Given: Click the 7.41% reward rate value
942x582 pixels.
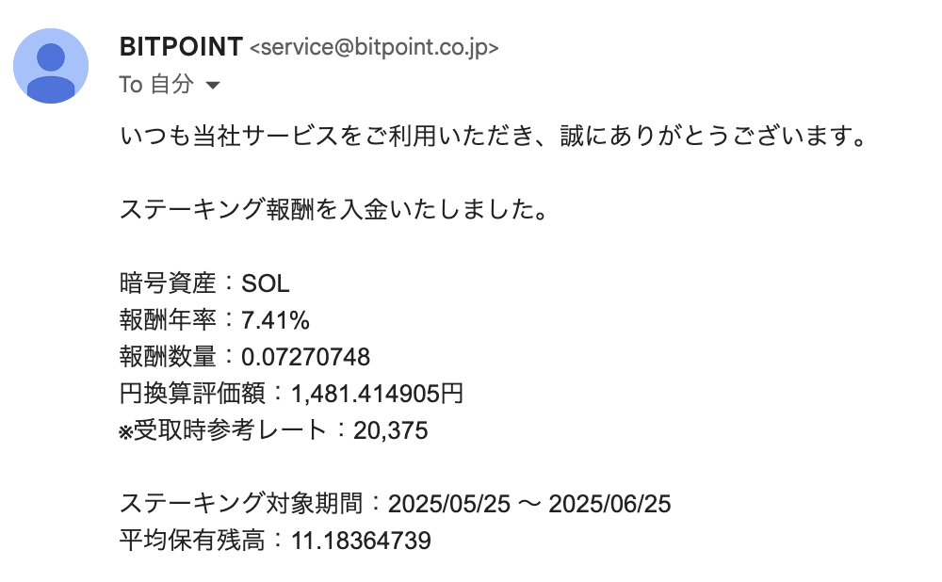Looking at the screenshot, I should click(275, 320).
